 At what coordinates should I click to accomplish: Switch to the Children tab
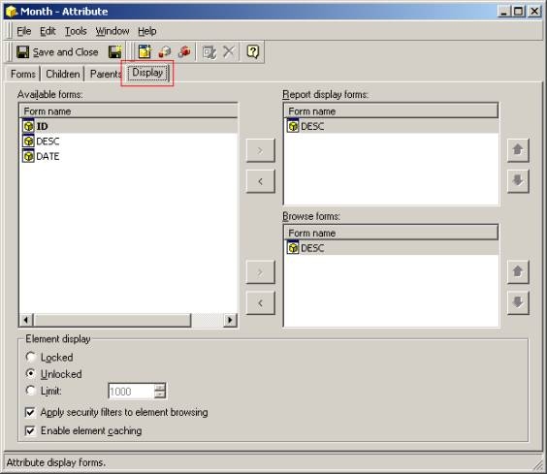pos(63,74)
